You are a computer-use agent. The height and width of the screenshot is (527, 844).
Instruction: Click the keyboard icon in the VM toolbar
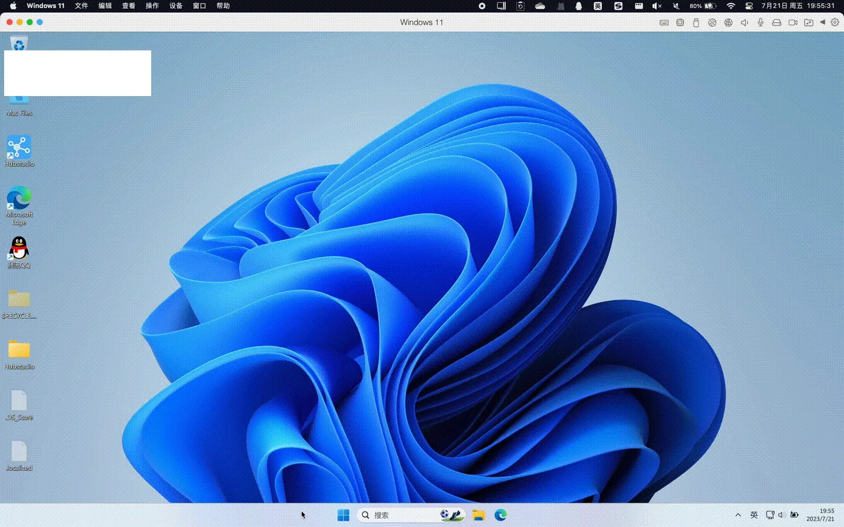(664, 22)
